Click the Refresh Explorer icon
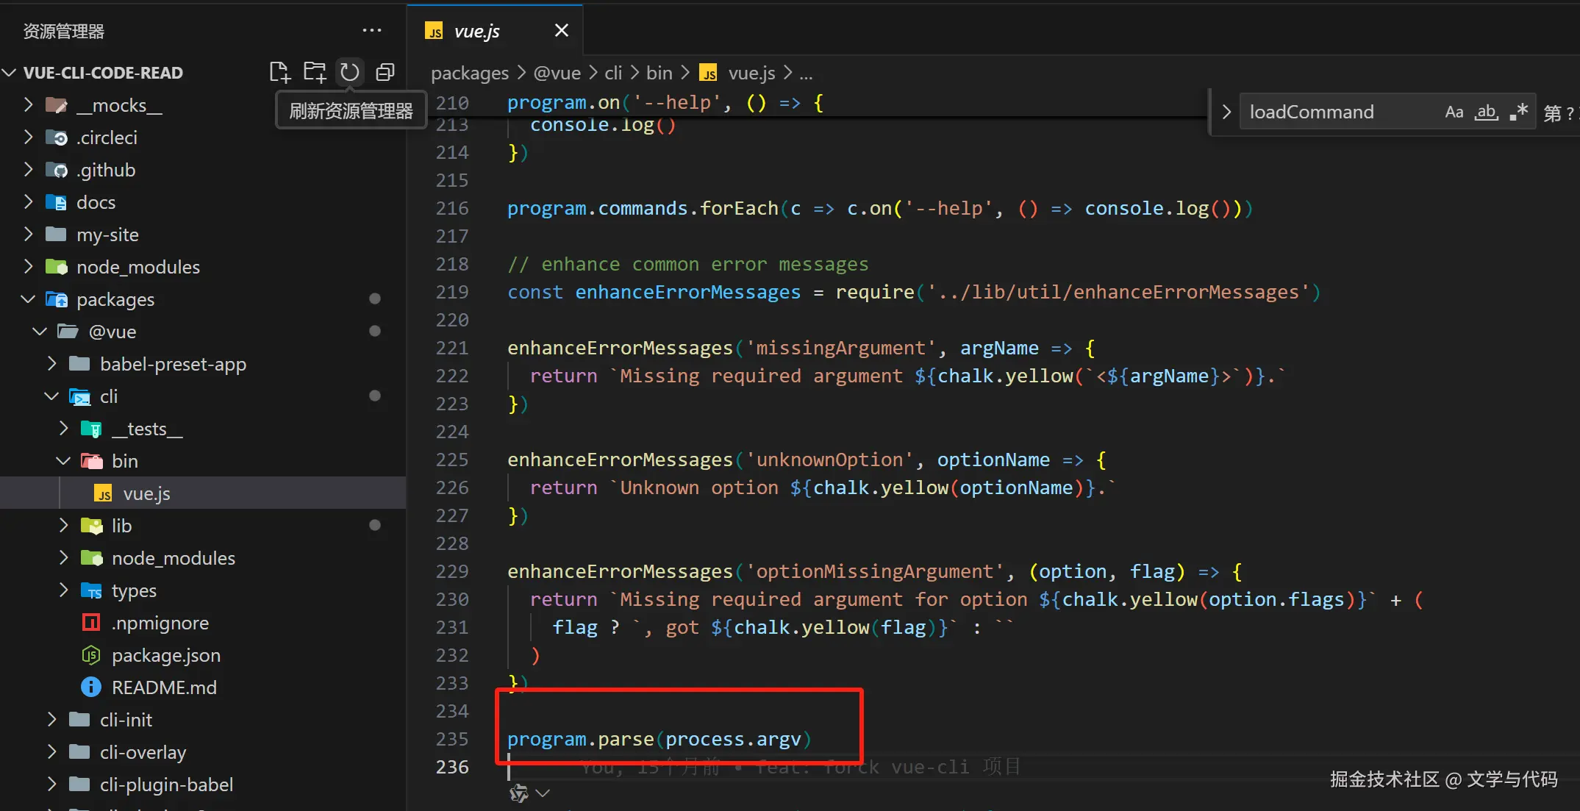The width and height of the screenshot is (1580, 811). pyautogui.click(x=350, y=72)
